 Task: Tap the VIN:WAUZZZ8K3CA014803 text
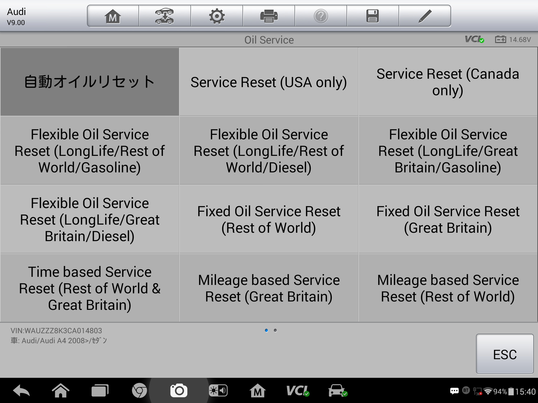point(56,331)
